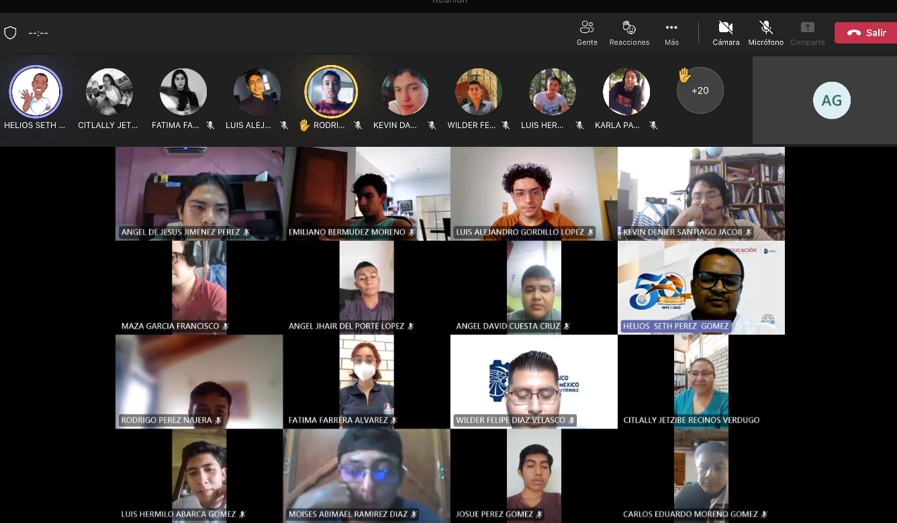
Task: Select Angel de Jesus Jimenez Perez video tile
Action: pyautogui.click(x=199, y=193)
